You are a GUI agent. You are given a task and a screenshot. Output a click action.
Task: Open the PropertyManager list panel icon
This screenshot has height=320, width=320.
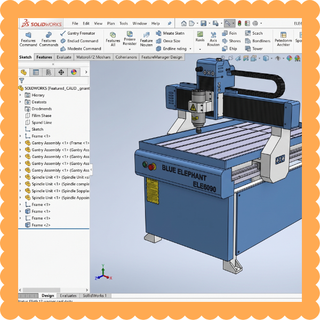pyautogui.click(x=36, y=72)
